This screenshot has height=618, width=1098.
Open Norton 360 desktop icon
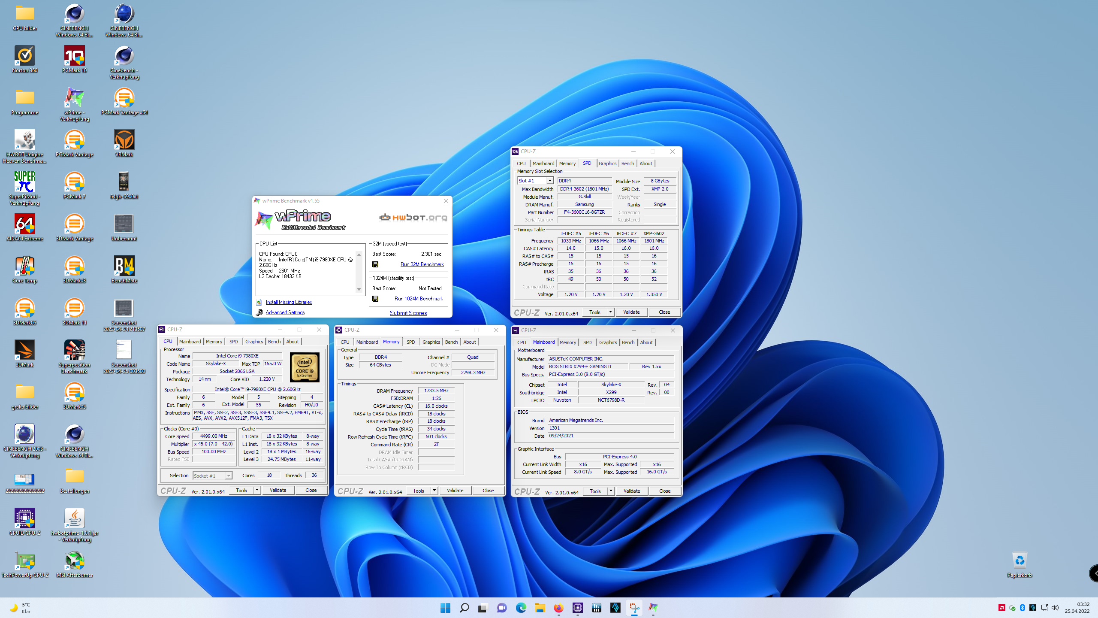pyautogui.click(x=25, y=60)
